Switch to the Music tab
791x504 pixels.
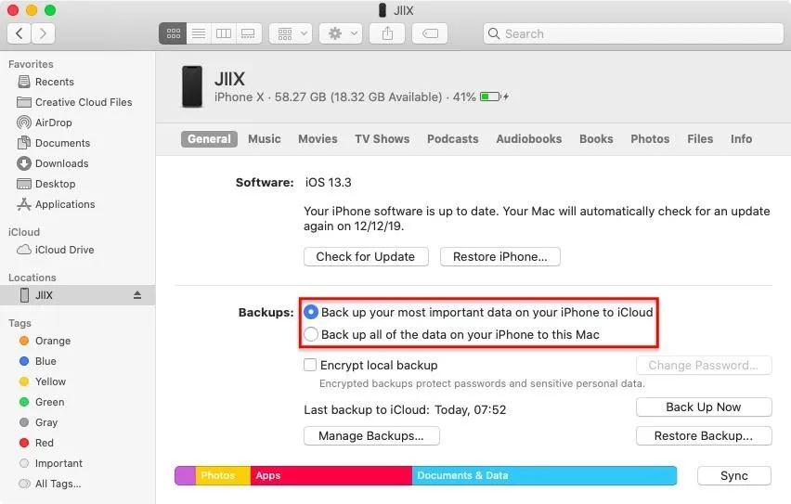click(x=264, y=139)
